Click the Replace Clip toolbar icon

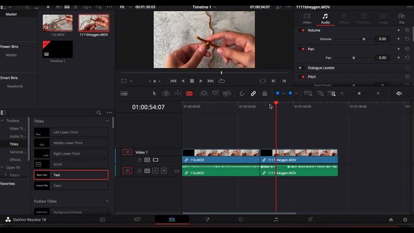227,93
